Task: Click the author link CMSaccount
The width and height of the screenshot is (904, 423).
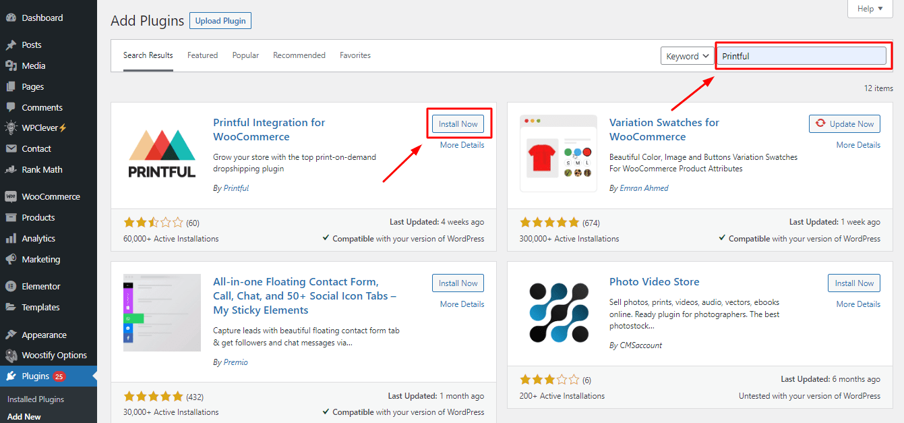Action: click(x=640, y=345)
